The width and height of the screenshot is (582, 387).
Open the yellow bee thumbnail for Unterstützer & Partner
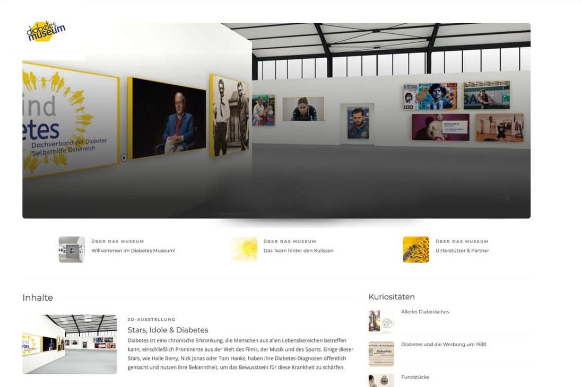tap(416, 249)
